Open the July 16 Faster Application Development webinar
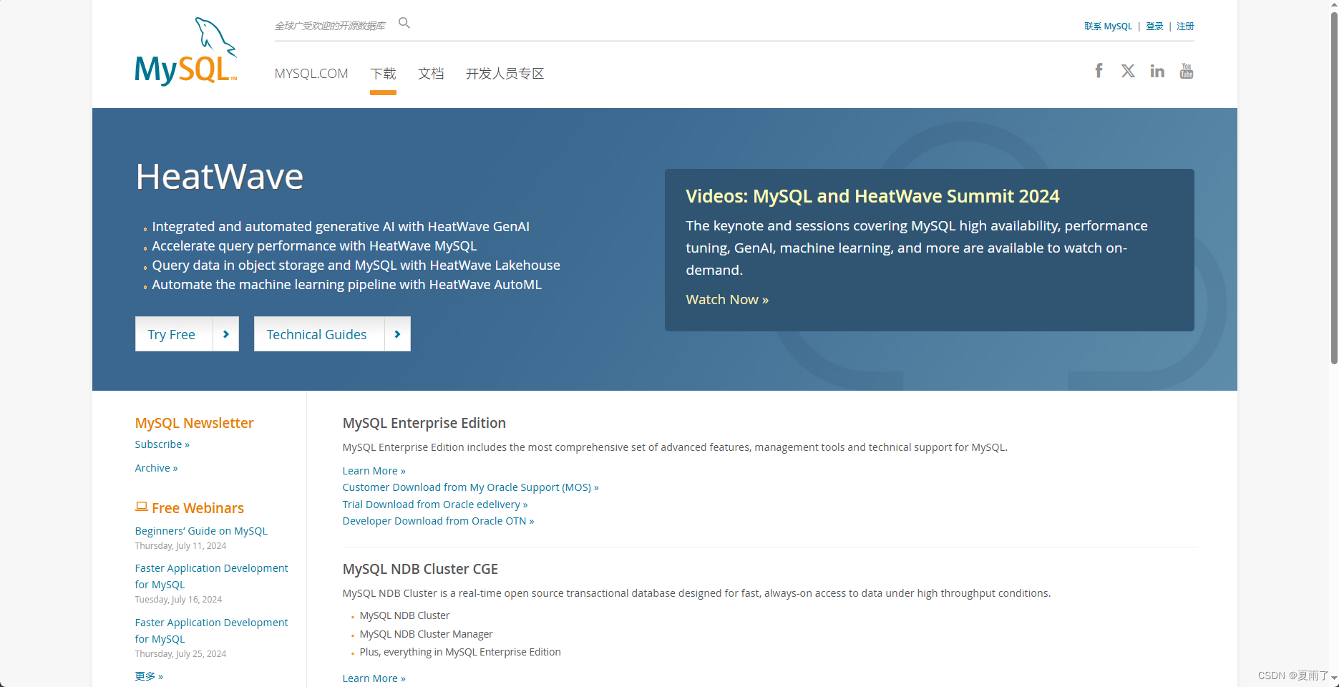The height and width of the screenshot is (687, 1339). pyautogui.click(x=211, y=576)
